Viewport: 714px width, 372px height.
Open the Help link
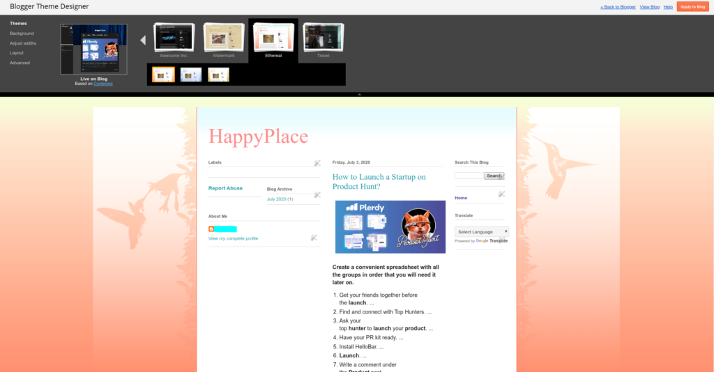point(668,7)
